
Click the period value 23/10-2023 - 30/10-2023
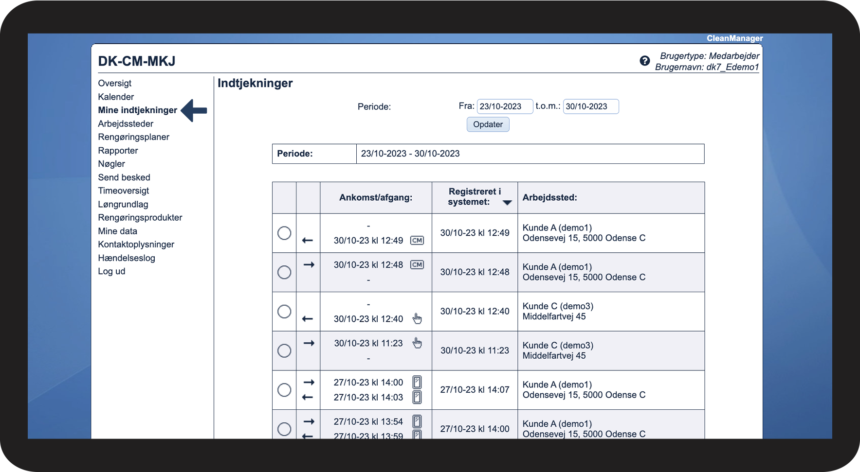click(410, 154)
